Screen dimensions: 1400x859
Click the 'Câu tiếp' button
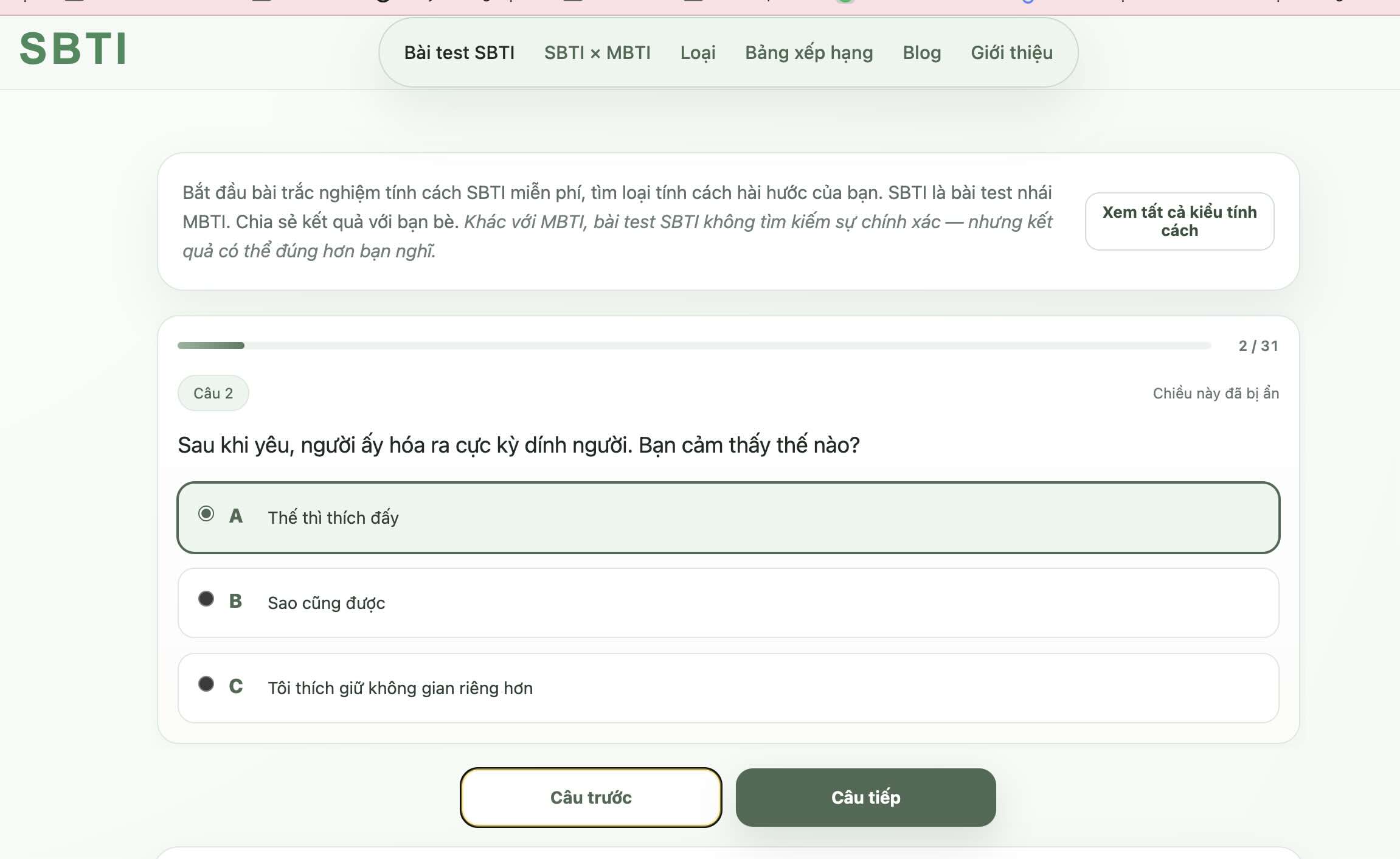point(865,797)
